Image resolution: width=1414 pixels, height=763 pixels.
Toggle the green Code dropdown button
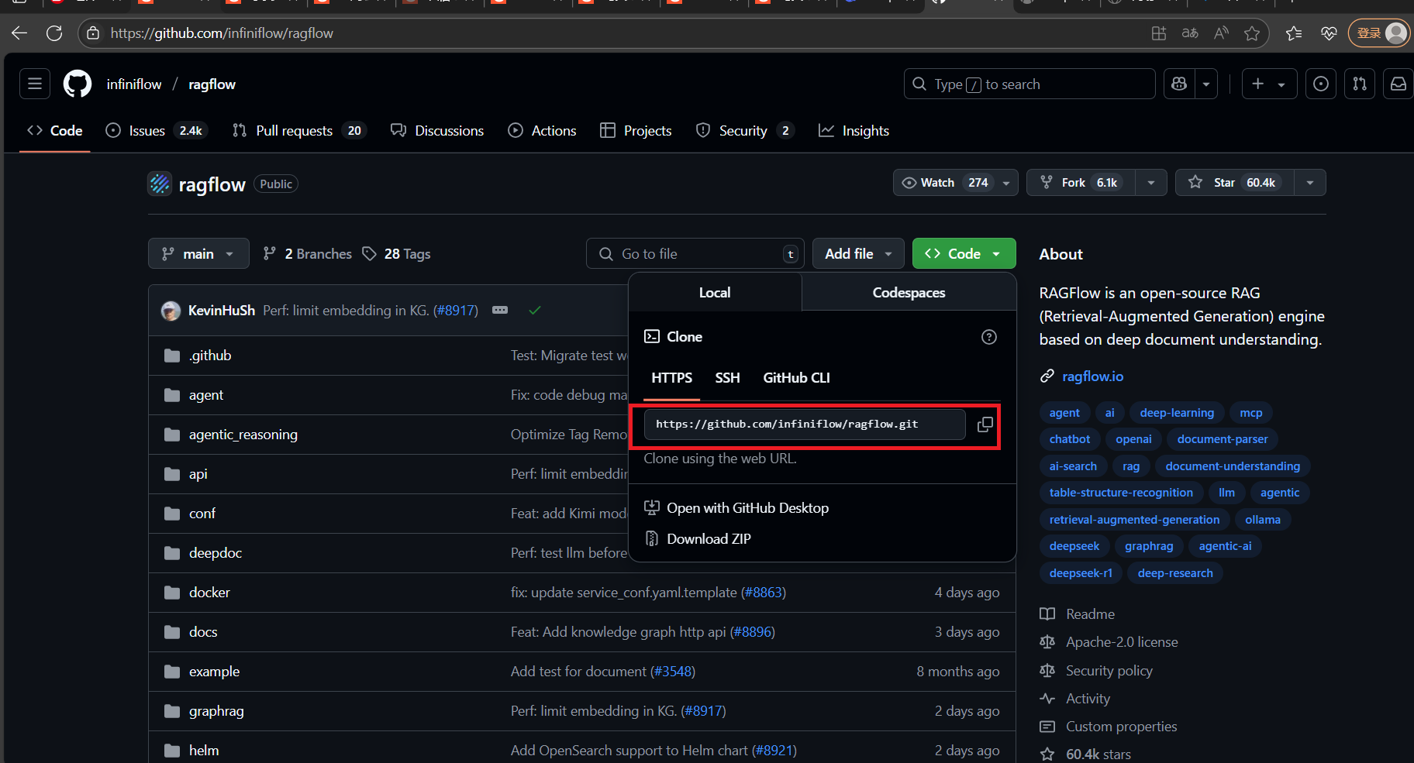click(964, 253)
